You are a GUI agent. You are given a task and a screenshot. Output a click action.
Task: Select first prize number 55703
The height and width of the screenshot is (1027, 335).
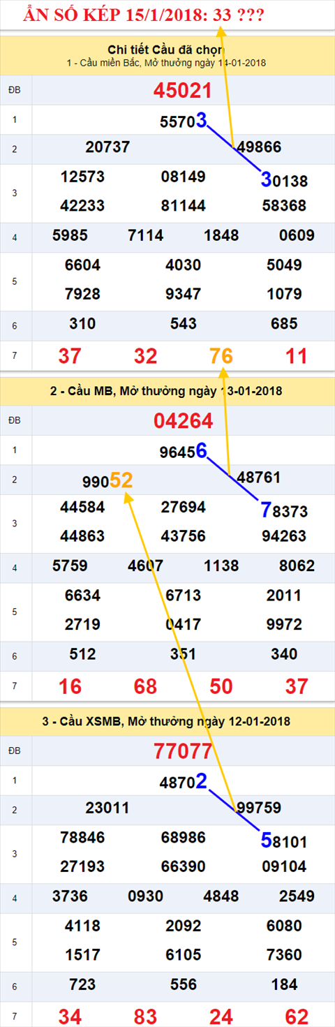click(184, 121)
